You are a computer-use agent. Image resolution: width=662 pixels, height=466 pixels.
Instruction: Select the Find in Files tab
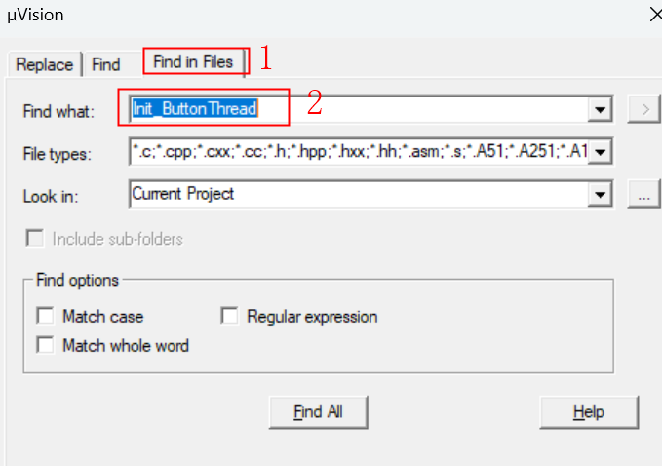point(193,62)
